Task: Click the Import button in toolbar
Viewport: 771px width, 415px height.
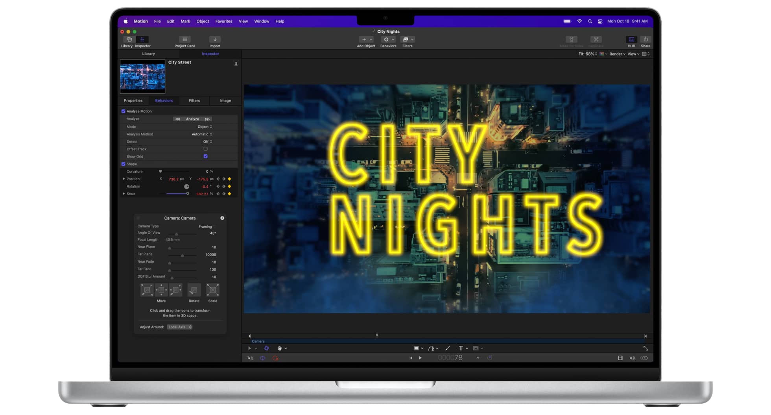Action: (x=215, y=39)
